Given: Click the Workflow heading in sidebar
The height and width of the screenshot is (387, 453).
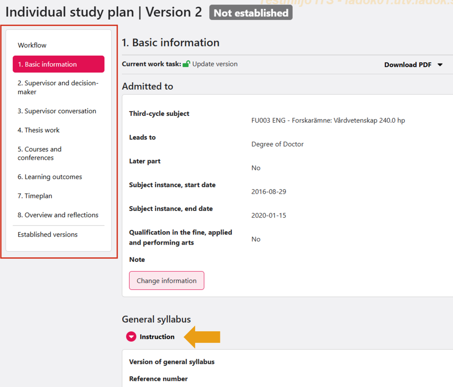Looking at the screenshot, I should [x=32, y=46].
